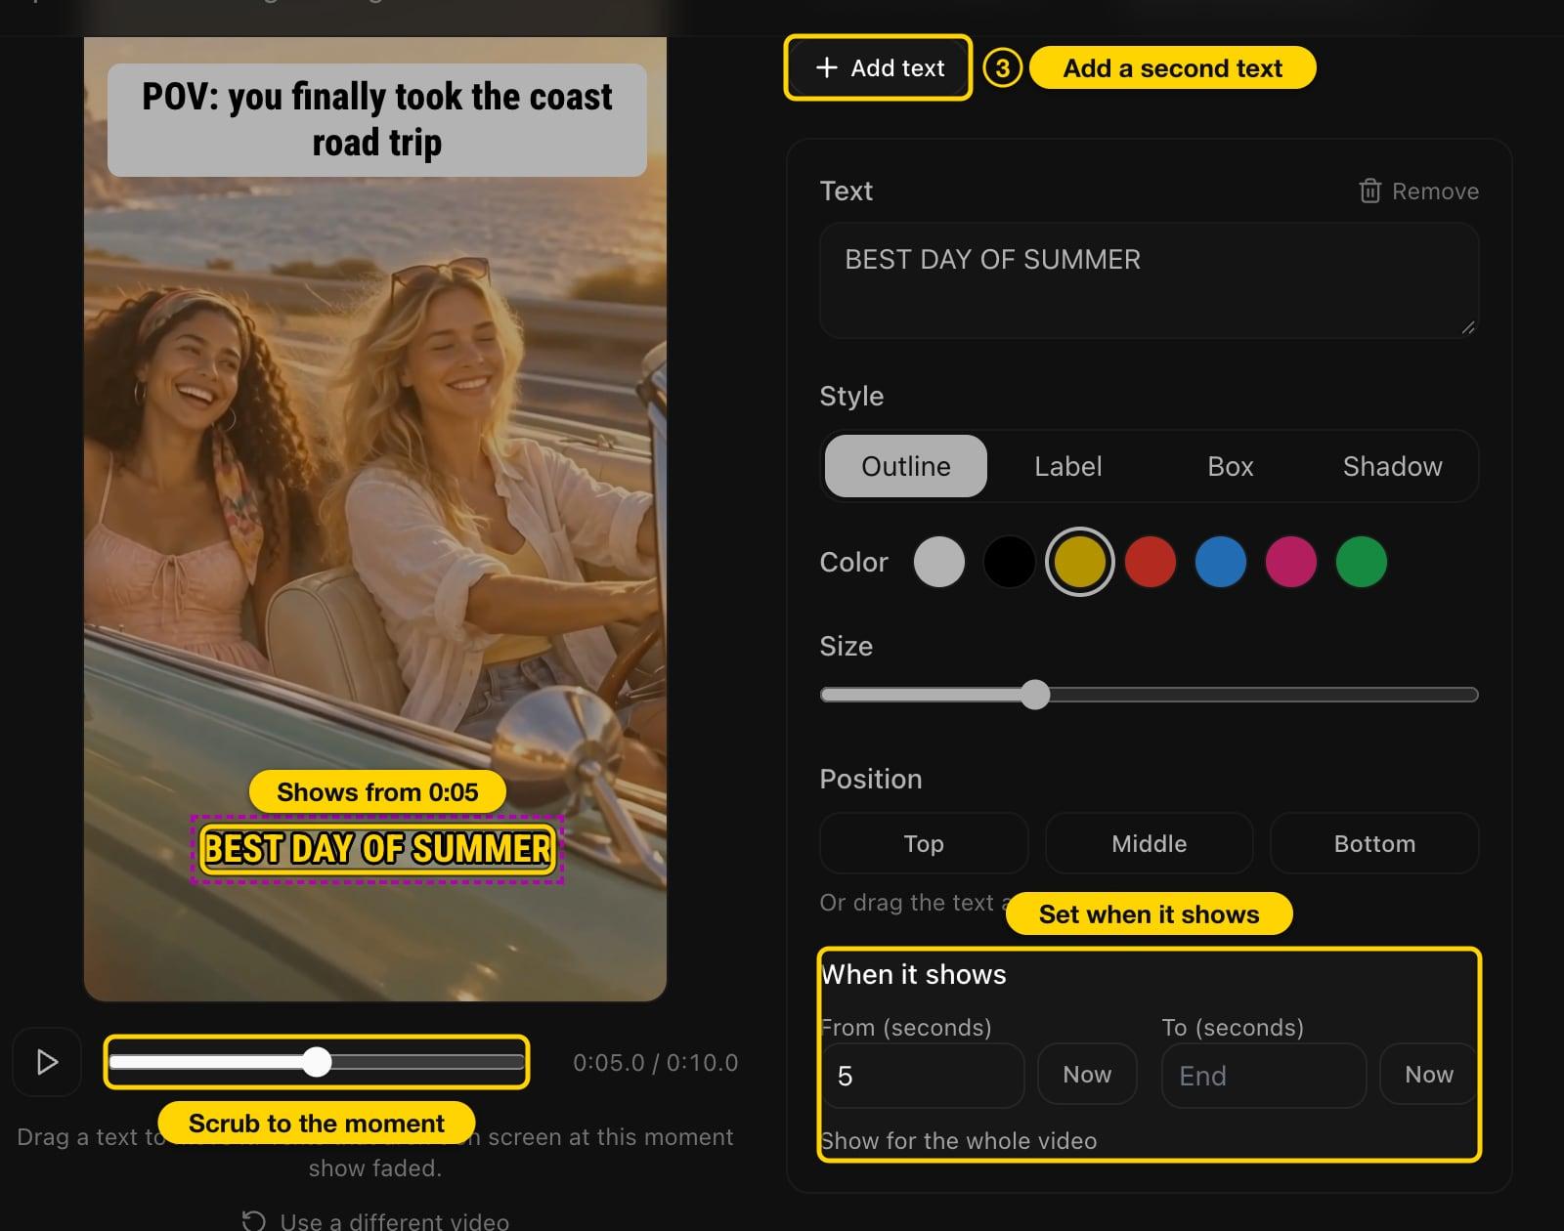Viewport: 1564px width, 1231px height.
Task: Select the green color swatch
Action: click(1361, 562)
